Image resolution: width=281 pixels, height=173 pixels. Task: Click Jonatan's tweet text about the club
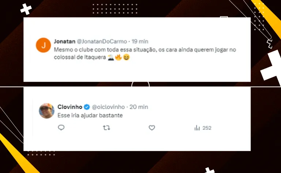(x=145, y=50)
